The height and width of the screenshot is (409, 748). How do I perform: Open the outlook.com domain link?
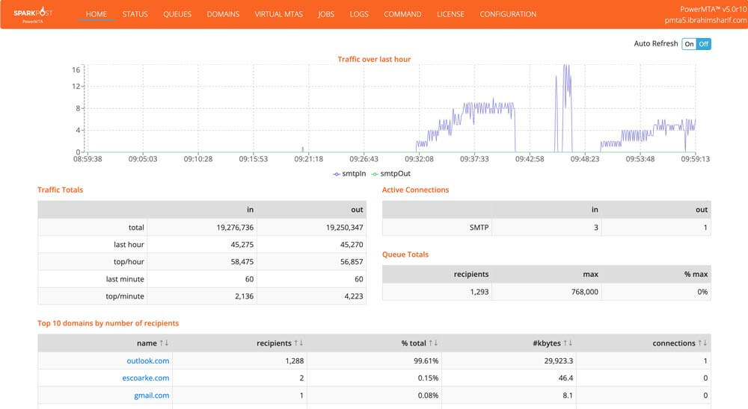point(148,361)
